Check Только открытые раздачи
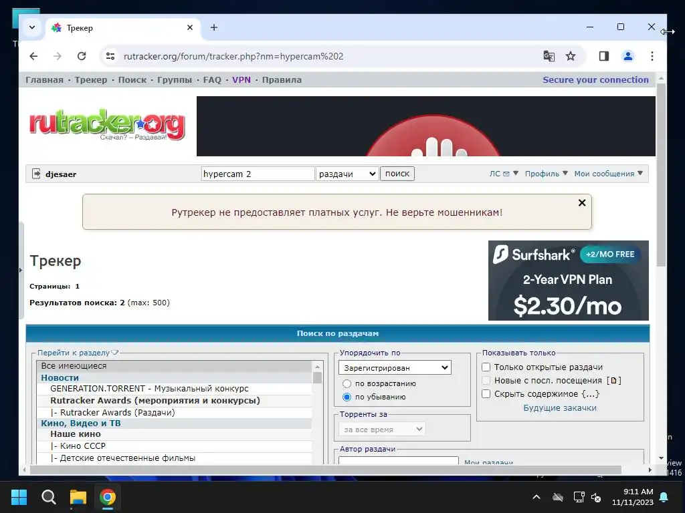Image resolution: width=685 pixels, height=513 pixels. tap(486, 367)
